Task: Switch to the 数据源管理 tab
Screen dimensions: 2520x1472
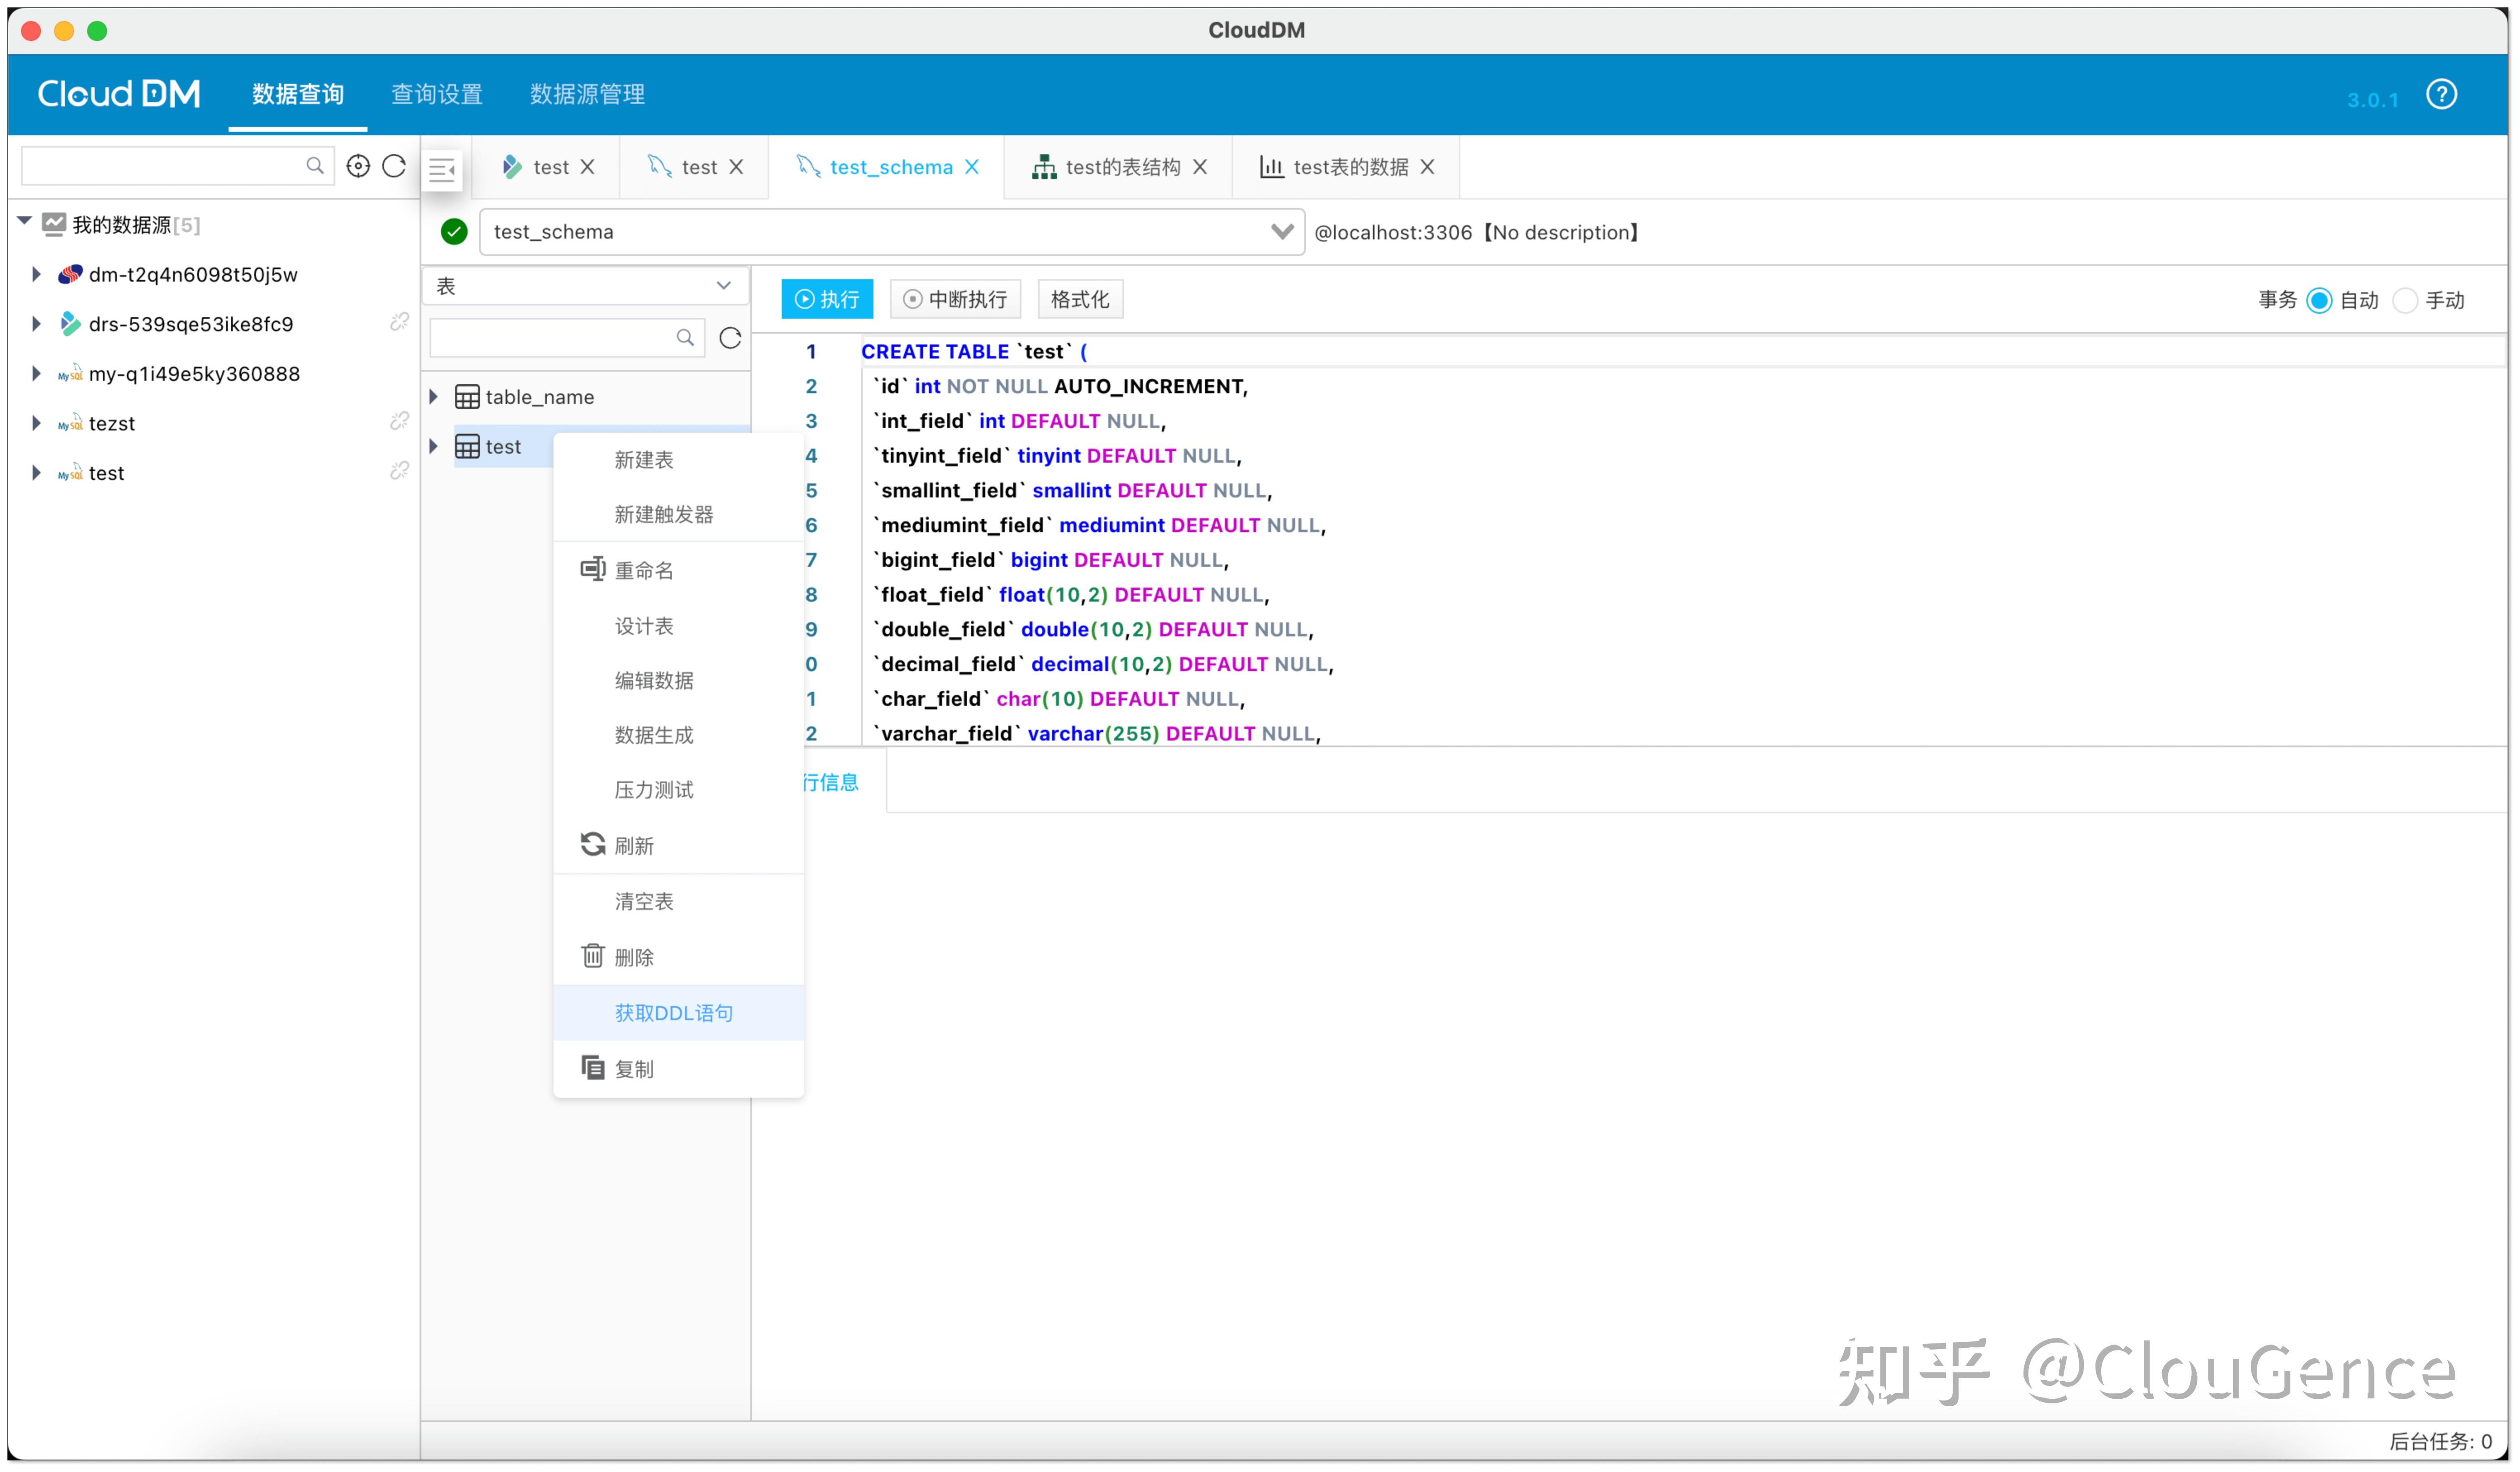Action: coord(587,93)
